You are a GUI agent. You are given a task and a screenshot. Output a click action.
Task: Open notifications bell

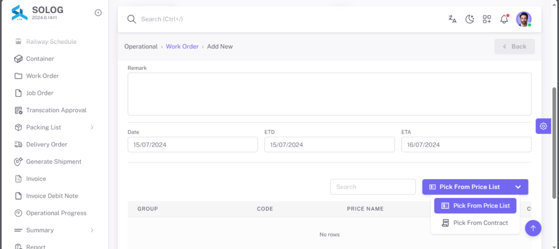pyautogui.click(x=504, y=19)
